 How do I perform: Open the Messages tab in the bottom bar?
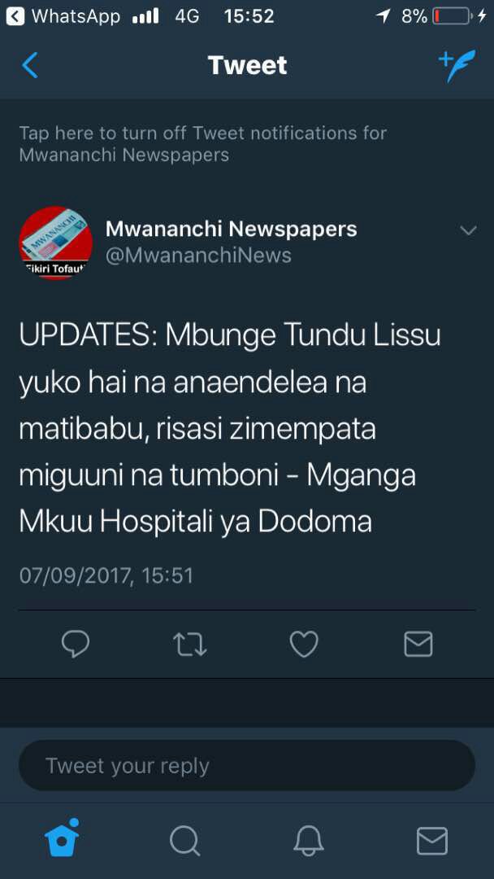[x=432, y=841]
